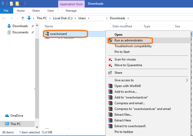Click the New folder quick access icon
Viewport: 193px width, 136px height.
tap(17, 4)
